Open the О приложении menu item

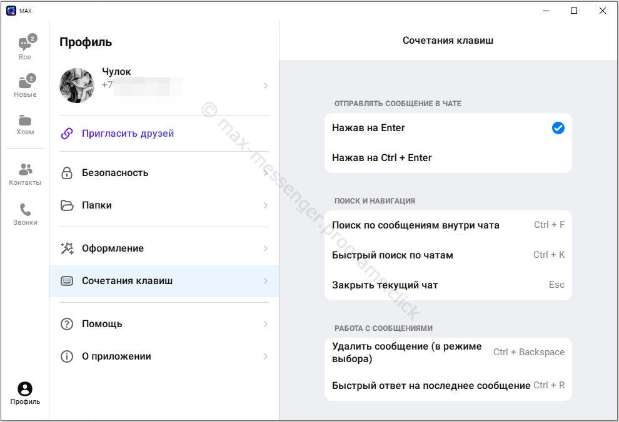coord(116,356)
